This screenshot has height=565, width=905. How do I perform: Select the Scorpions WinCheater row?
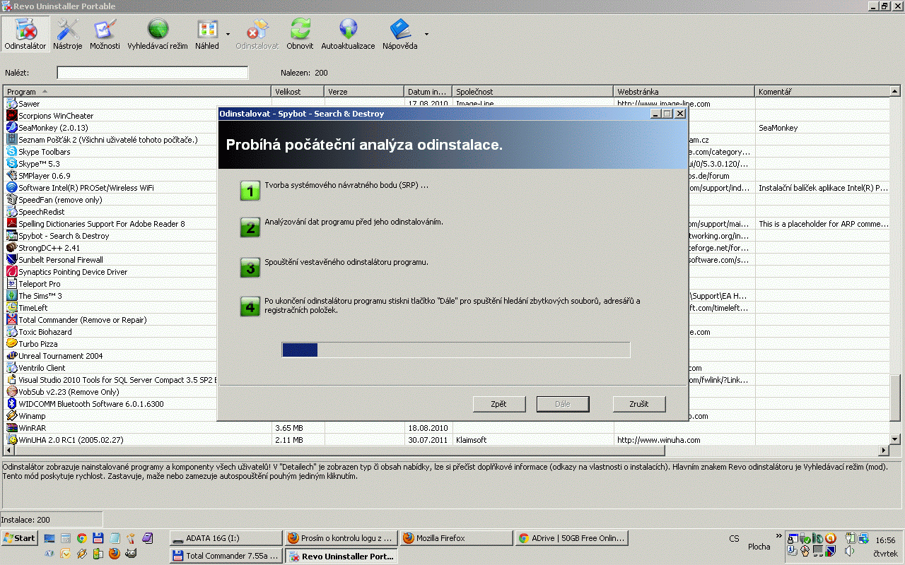(x=56, y=116)
